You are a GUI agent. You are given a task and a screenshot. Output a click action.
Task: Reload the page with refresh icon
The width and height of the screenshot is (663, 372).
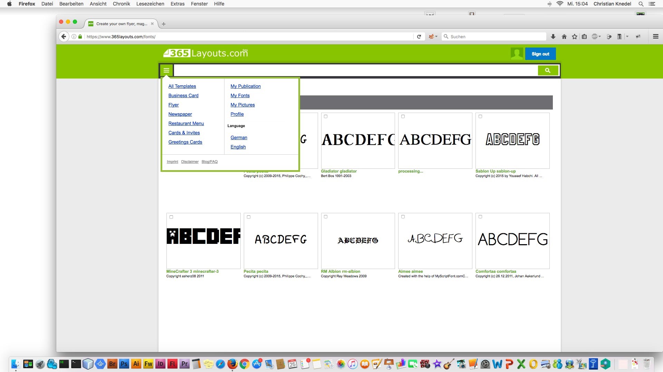pos(419,37)
